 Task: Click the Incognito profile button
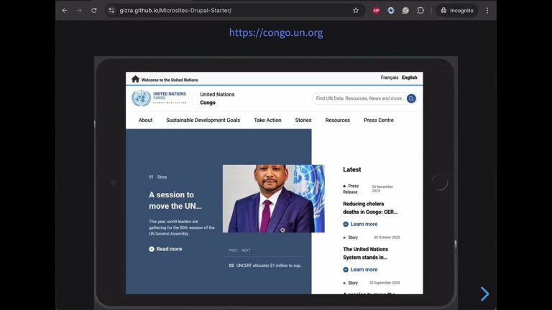tap(457, 11)
